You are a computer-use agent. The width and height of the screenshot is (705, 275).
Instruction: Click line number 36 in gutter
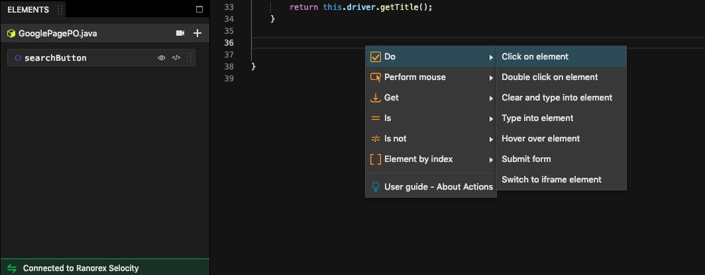pos(229,42)
